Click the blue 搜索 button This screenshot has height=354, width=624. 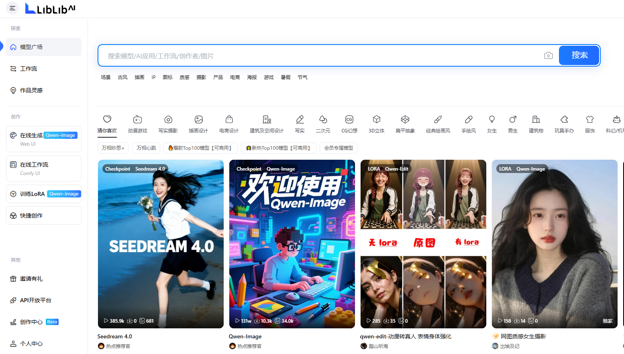click(x=579, y=55)
